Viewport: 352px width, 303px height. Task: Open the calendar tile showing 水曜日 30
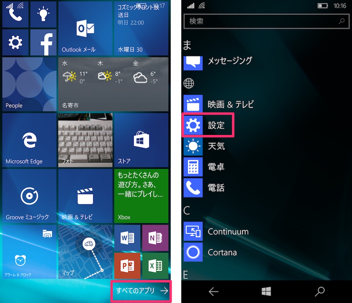point(141,28)
